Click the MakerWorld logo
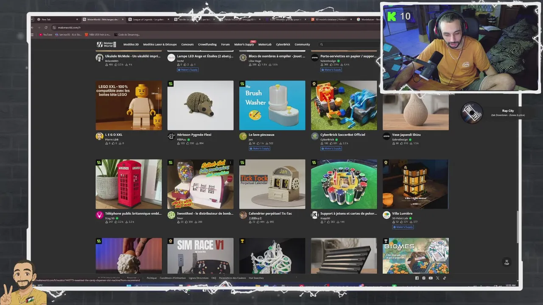Viewport: 543px width, 305px height. [x=106, y=44]
